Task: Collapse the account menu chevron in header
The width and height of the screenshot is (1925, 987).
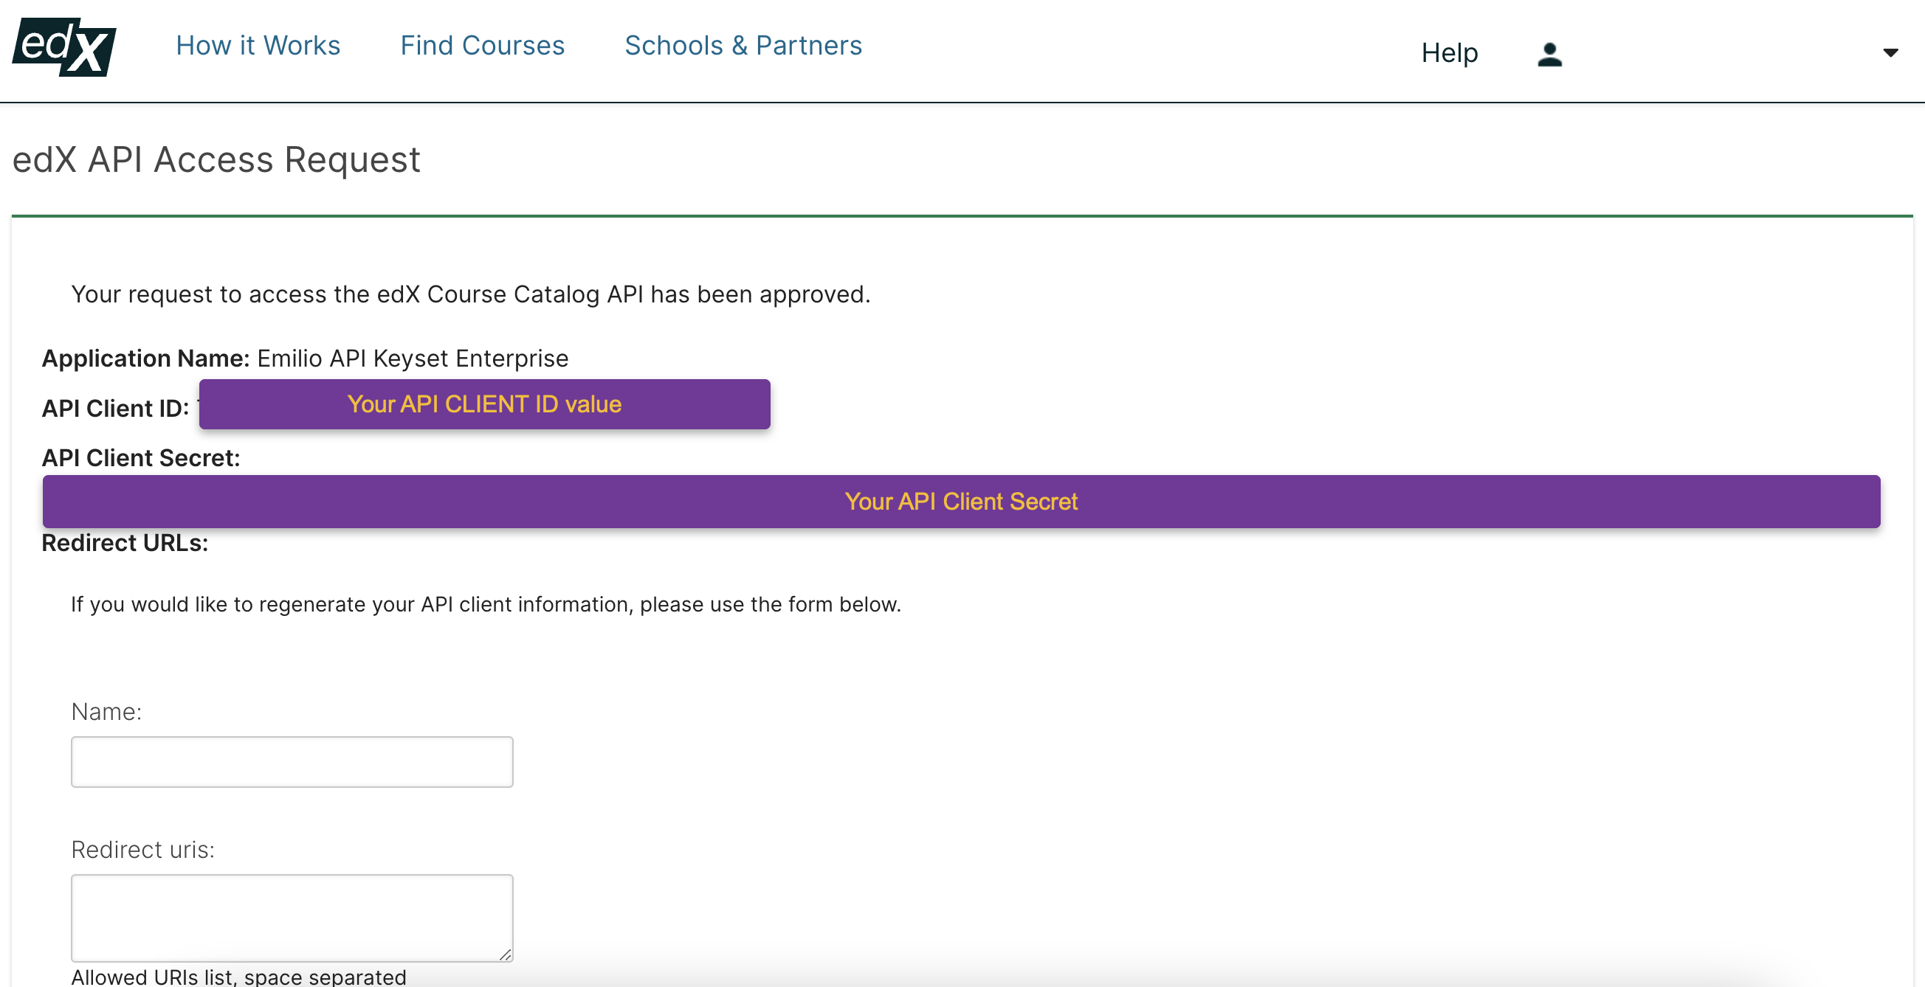Action: click(1890, 52)
